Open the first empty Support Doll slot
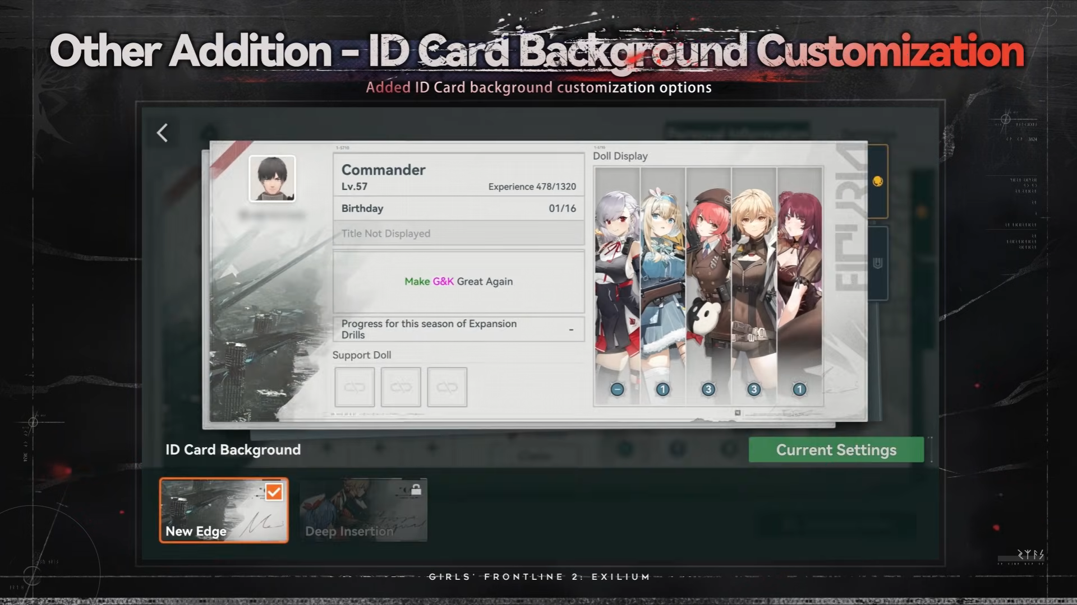Image resolution: width=1077 pixels, height=605 pixels. click(x=355, y=387)
